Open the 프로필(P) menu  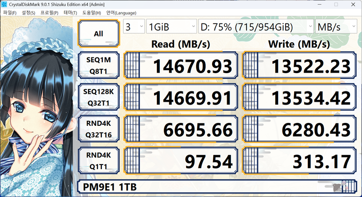click(x=49, y=13)
